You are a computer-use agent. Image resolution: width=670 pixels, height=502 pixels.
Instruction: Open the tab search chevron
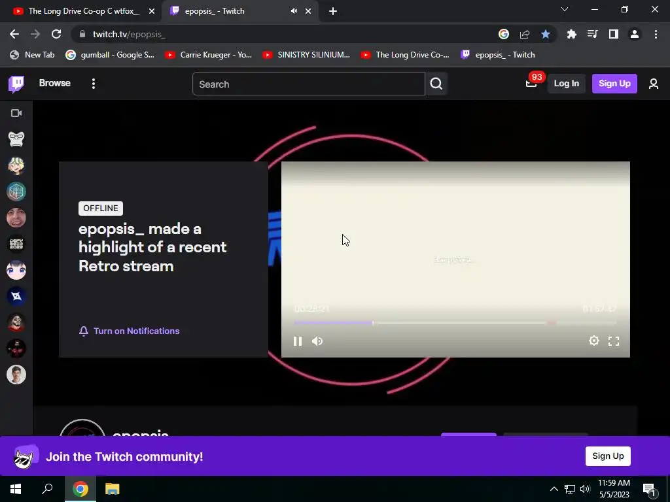[x=565, y=9]
